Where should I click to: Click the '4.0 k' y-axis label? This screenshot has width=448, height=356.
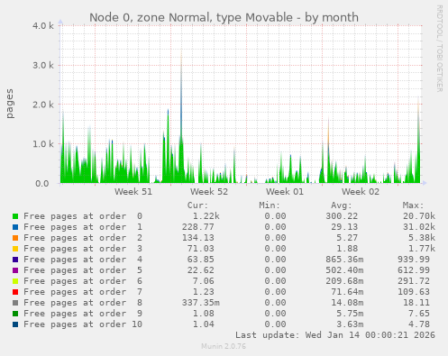(x=43, y=26)
